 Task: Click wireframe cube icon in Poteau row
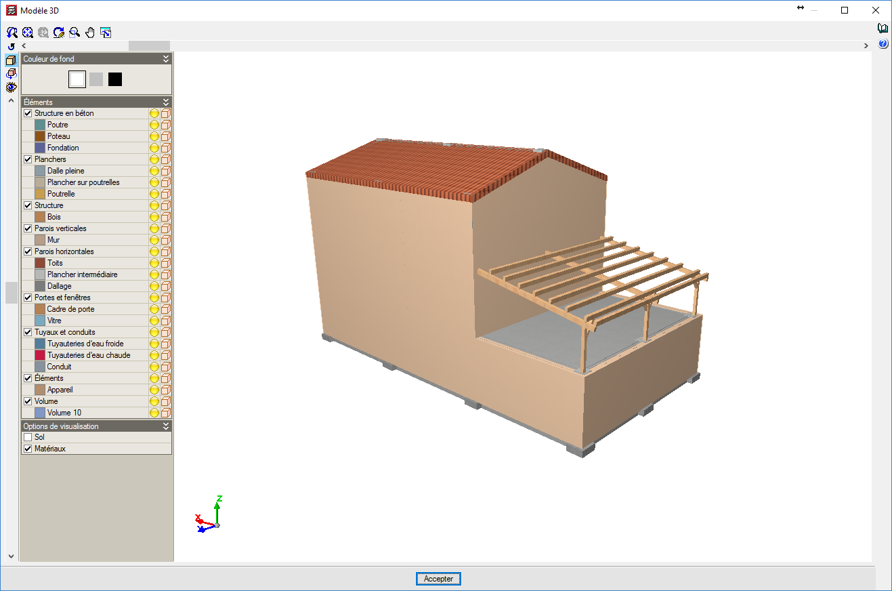[166, 136]
